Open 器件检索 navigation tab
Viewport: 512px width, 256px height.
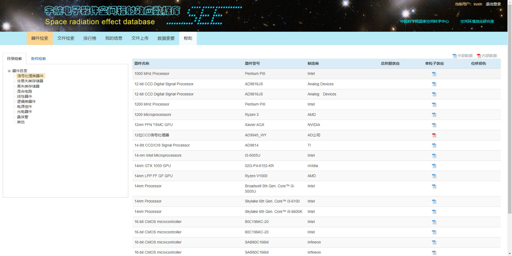coord(40,38)
